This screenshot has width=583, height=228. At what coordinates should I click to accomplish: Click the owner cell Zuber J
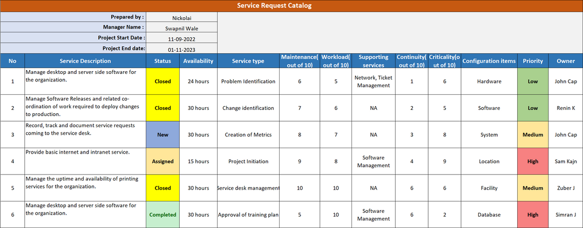click(566, 188)
